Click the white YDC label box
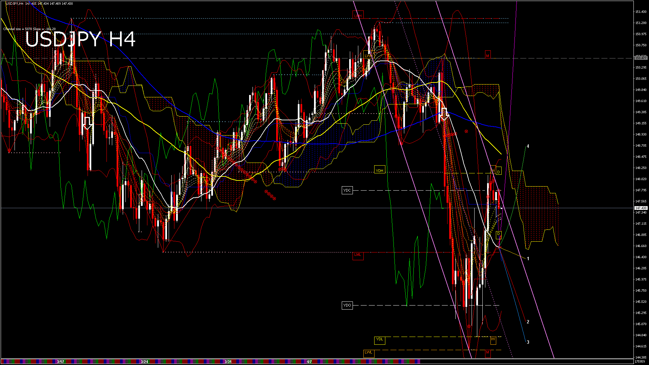 coord(347,190)
